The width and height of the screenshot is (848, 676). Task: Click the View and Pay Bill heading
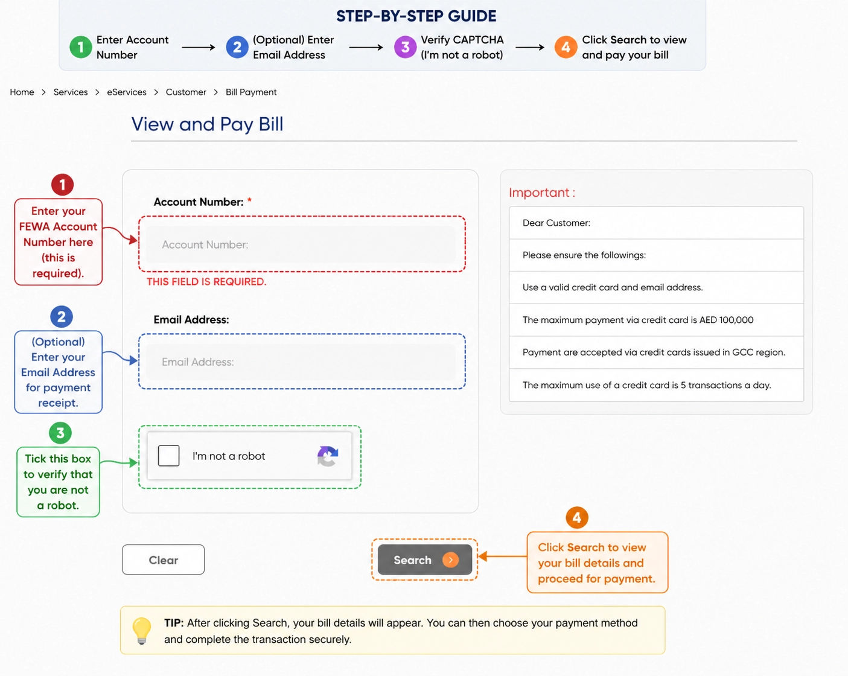coord(207,124)
